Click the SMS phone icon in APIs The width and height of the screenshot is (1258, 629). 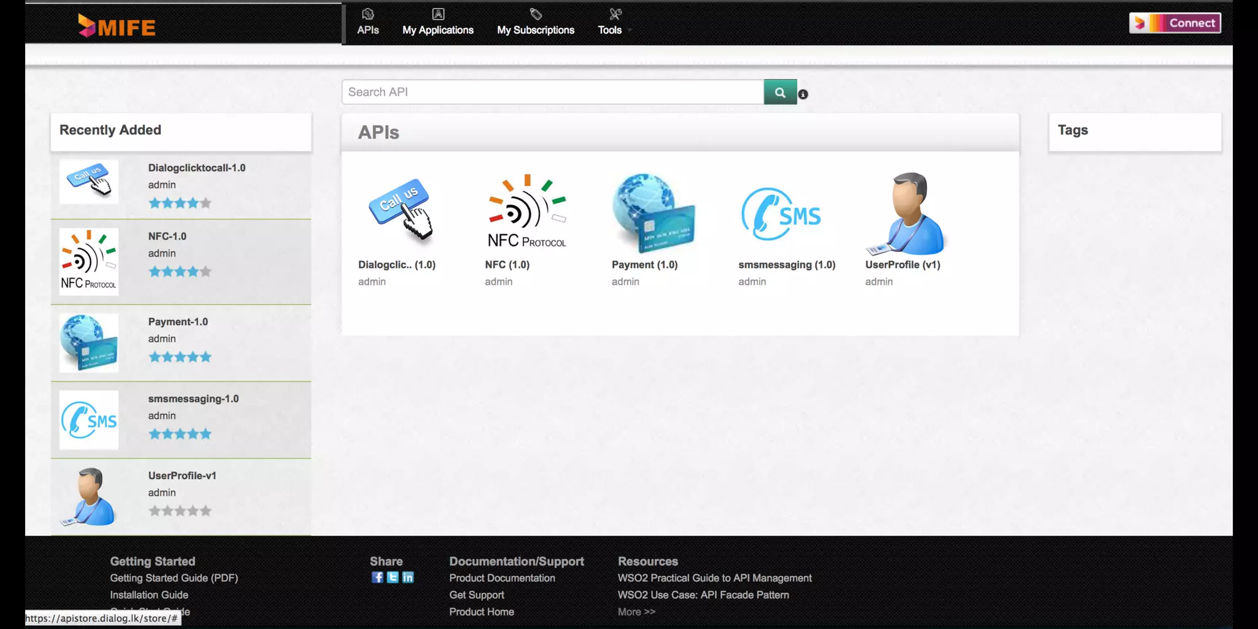click(781, 214)
